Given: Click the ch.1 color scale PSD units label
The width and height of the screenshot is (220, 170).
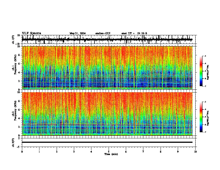Looking at the screenshot, I should (x=208, y=72).
